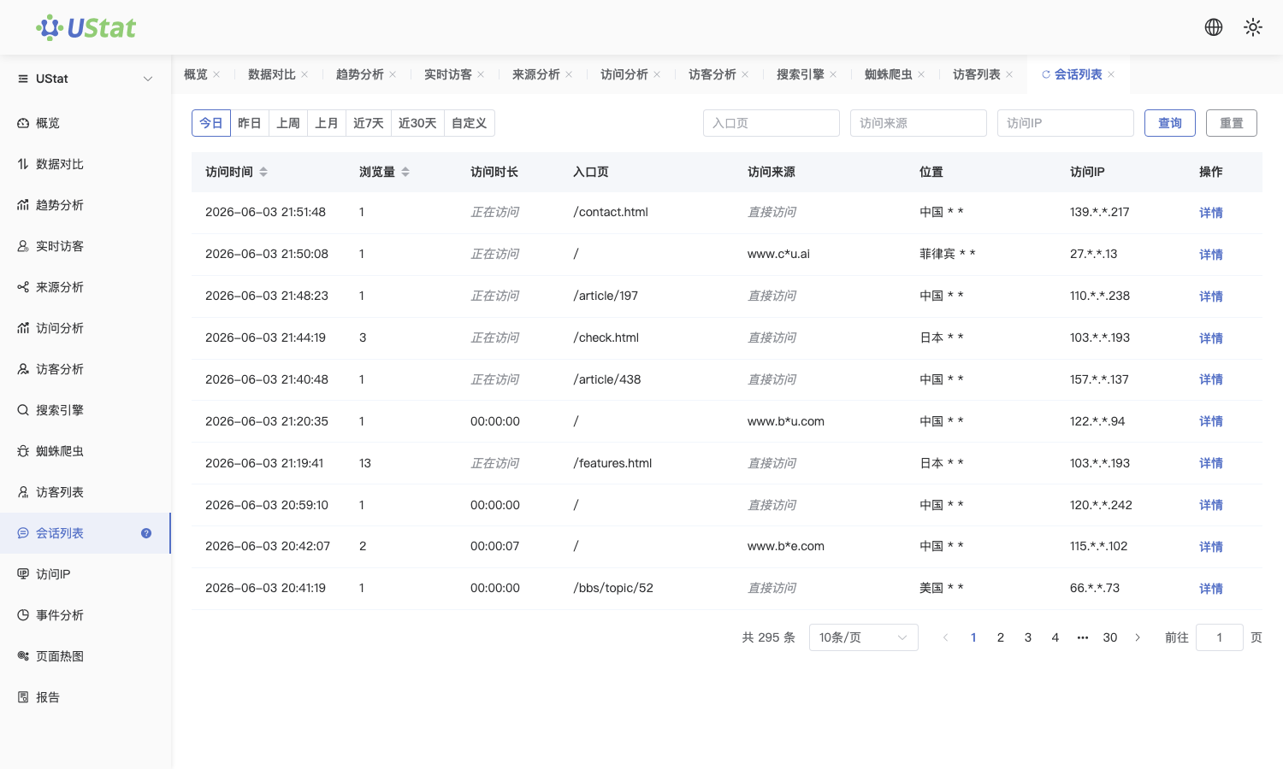Switch to 来源分析 tab

click(536, 74)
